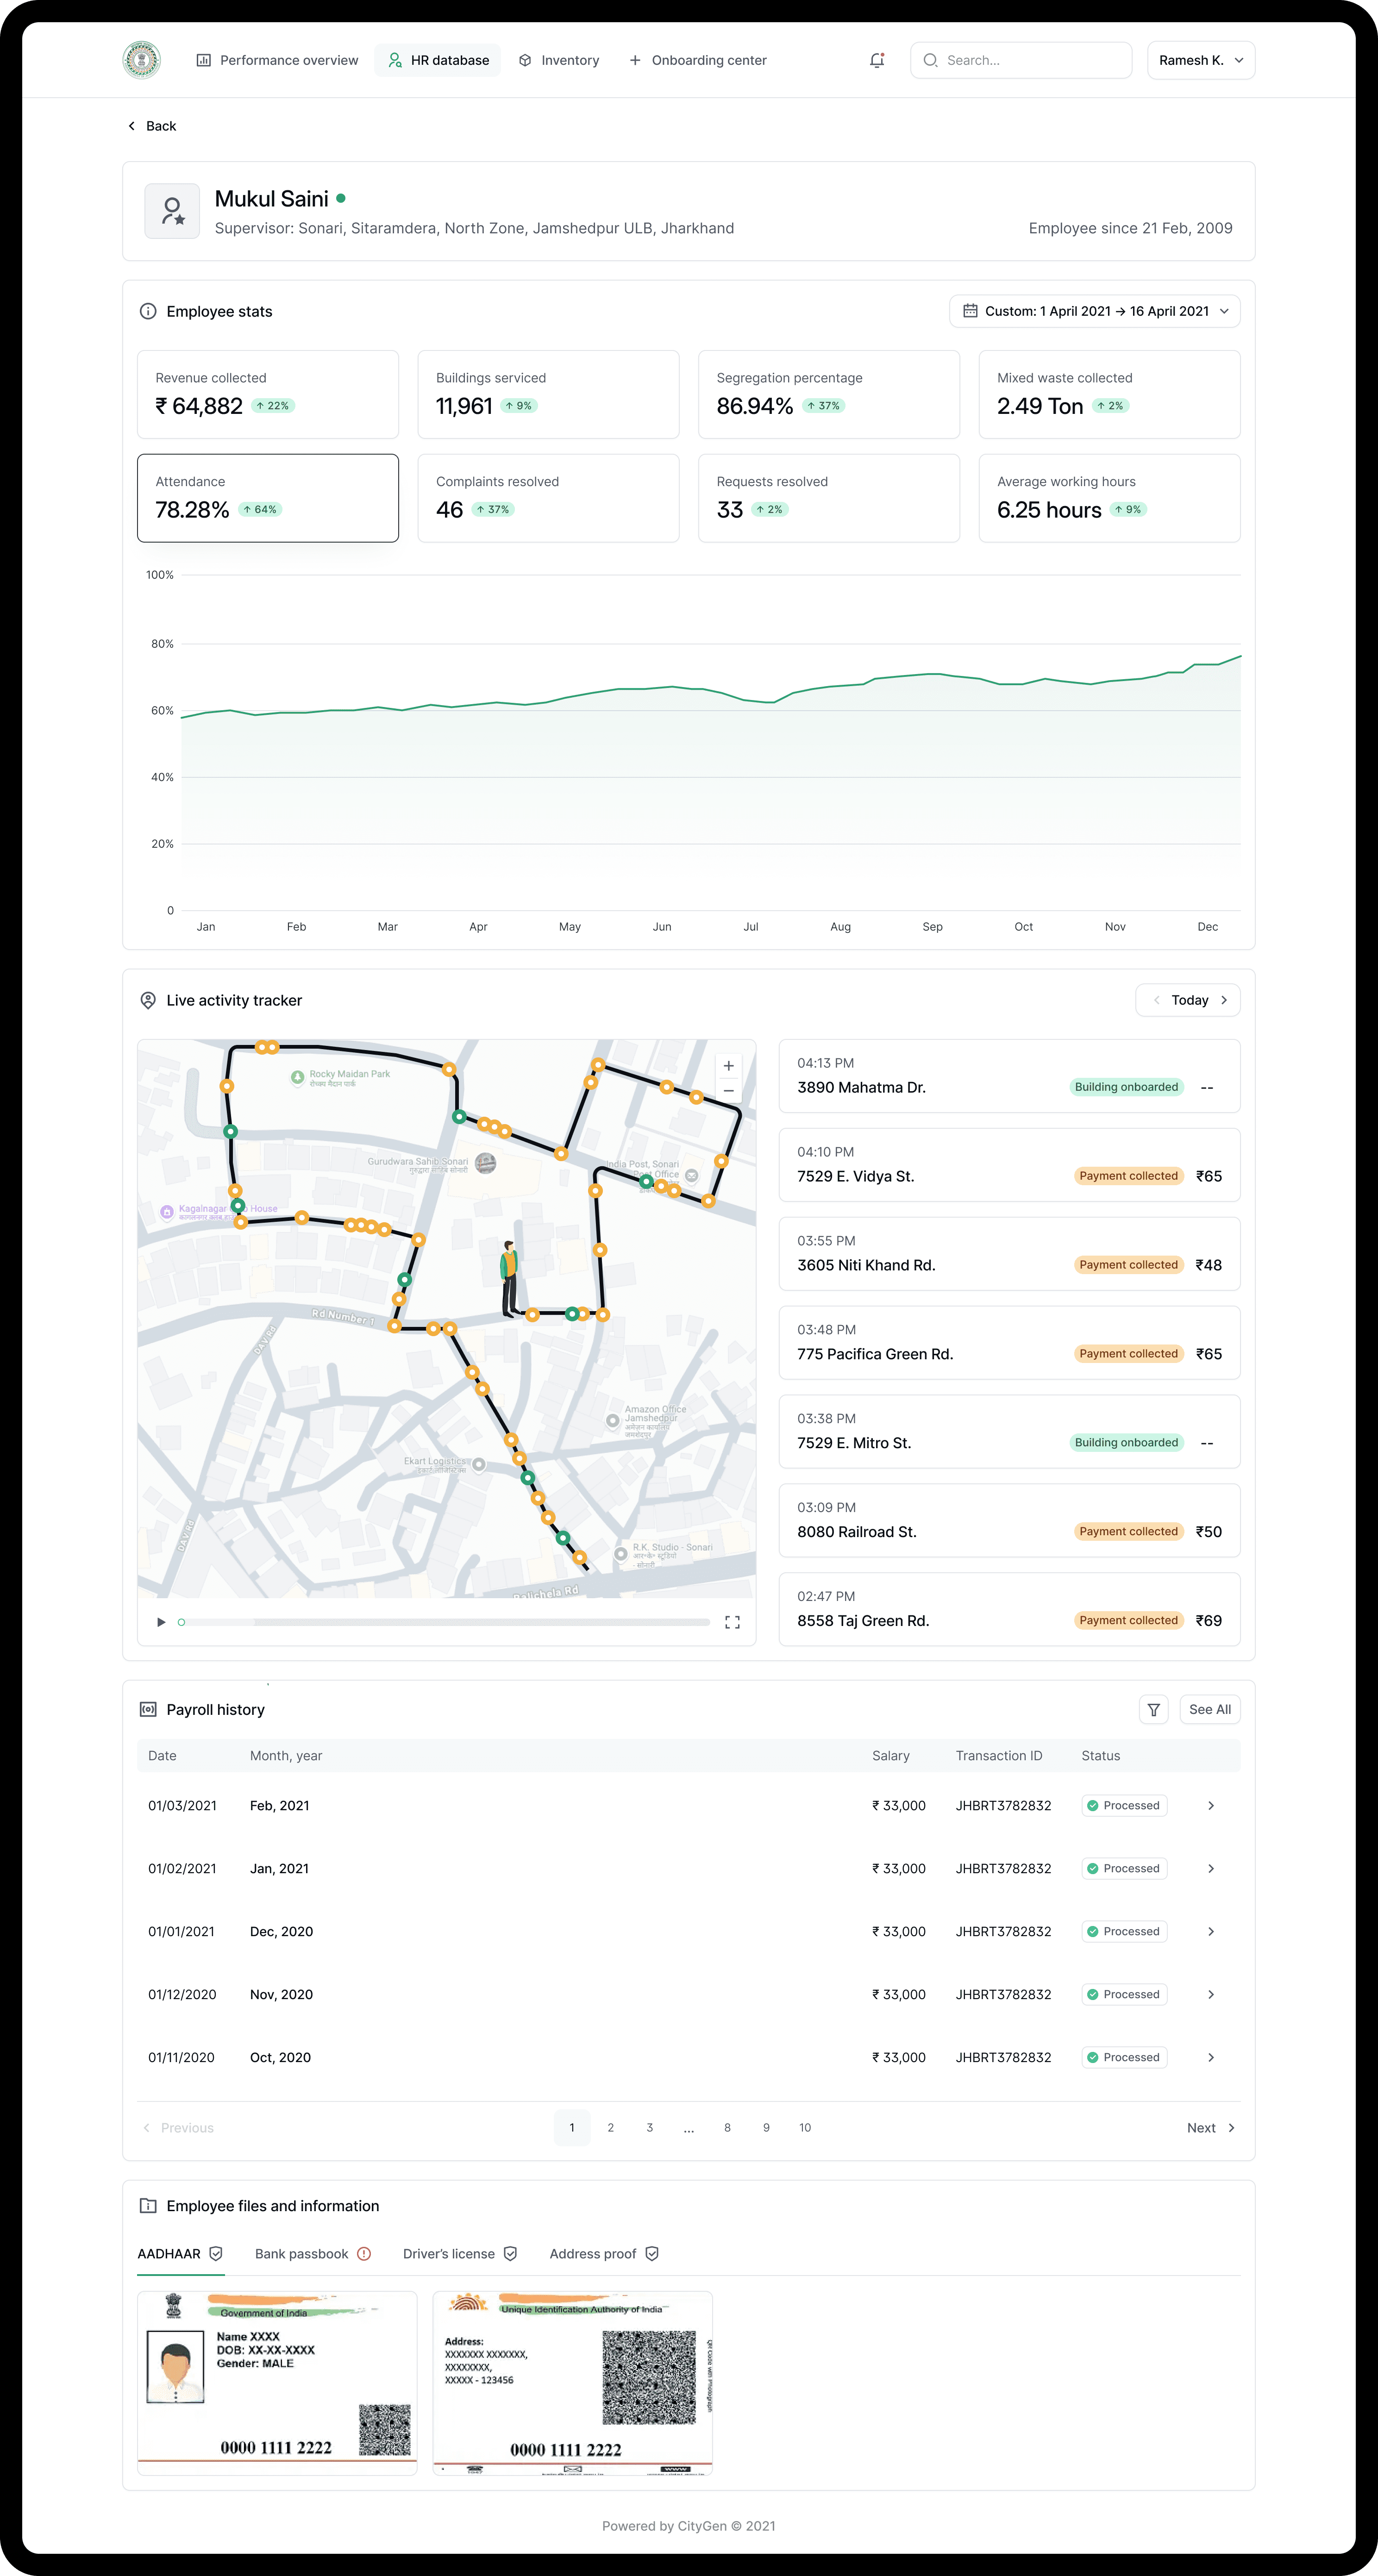Open the custom date range dropdown
1378x2576 pixels.
pyautogui.click(x=1095, y=311)
